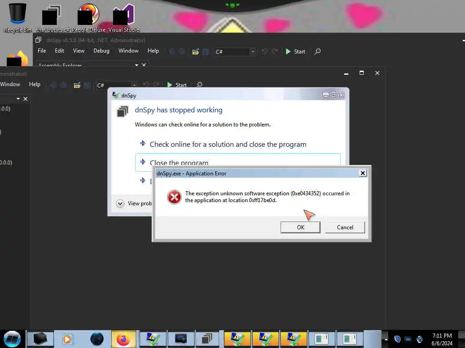The image size is (465, 348).
Task: Open clock showing 7:11 PM 6/6/2024
Action: tap(442, 339)
